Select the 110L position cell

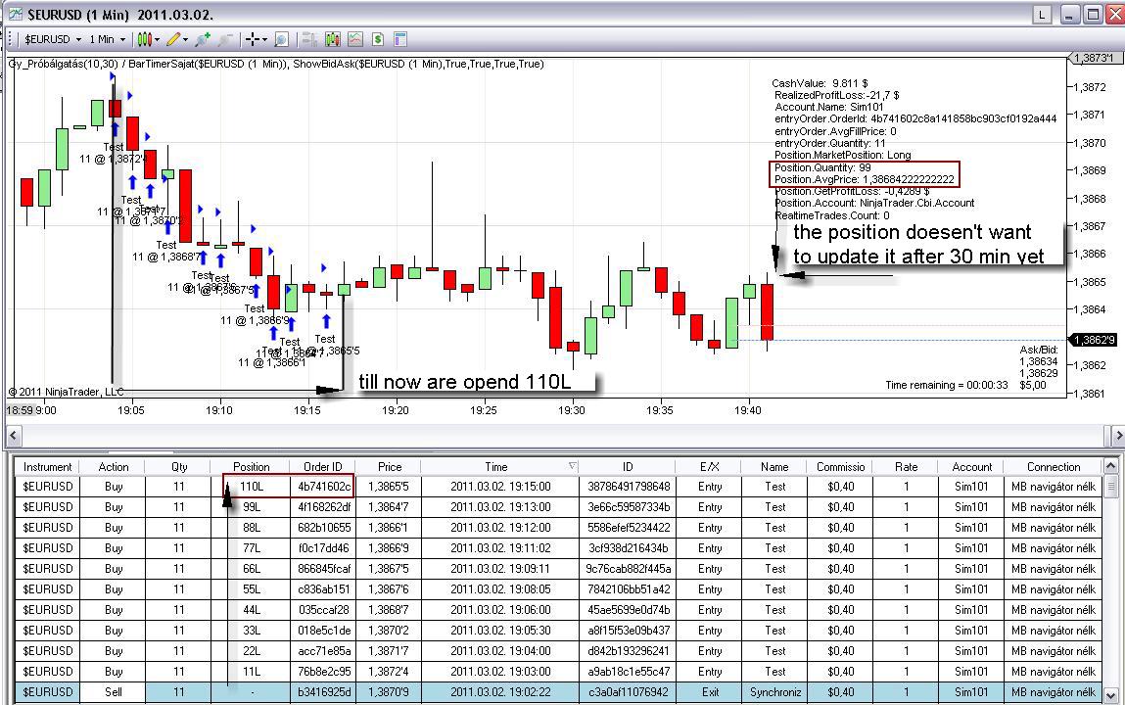pos(251,487)
